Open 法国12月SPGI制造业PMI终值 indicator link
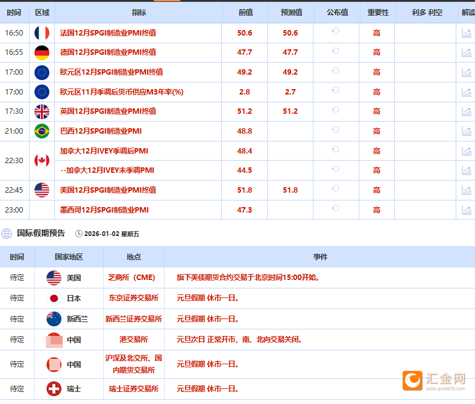This screenshot has height=404, width=475. point(108,33)
